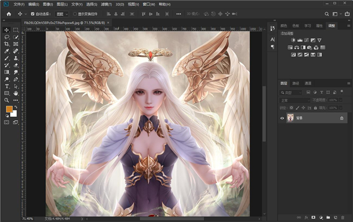353x222 pixels.
Task: Toggle the layer filter on/off switch
Action: (x=342, y=92)
